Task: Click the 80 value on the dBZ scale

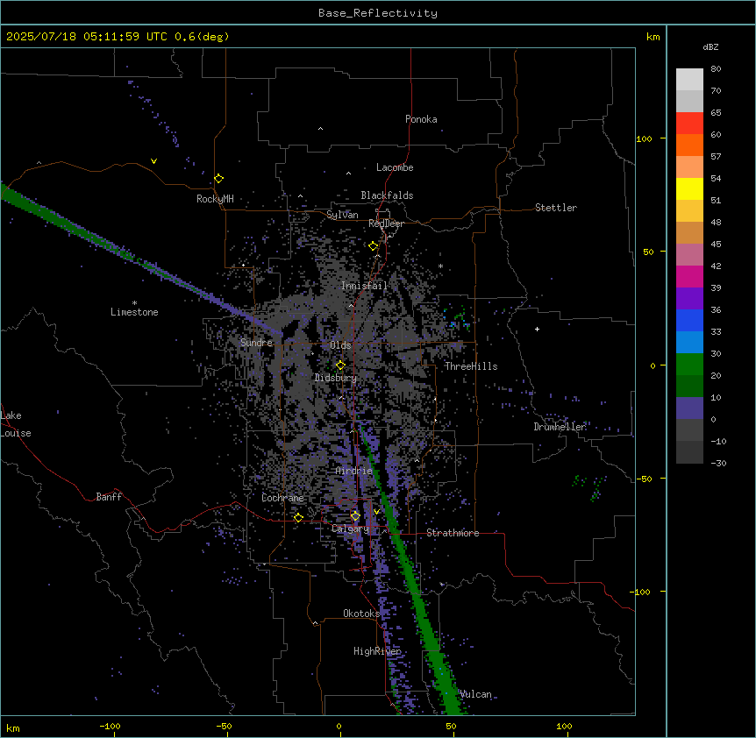Action: 716,69
